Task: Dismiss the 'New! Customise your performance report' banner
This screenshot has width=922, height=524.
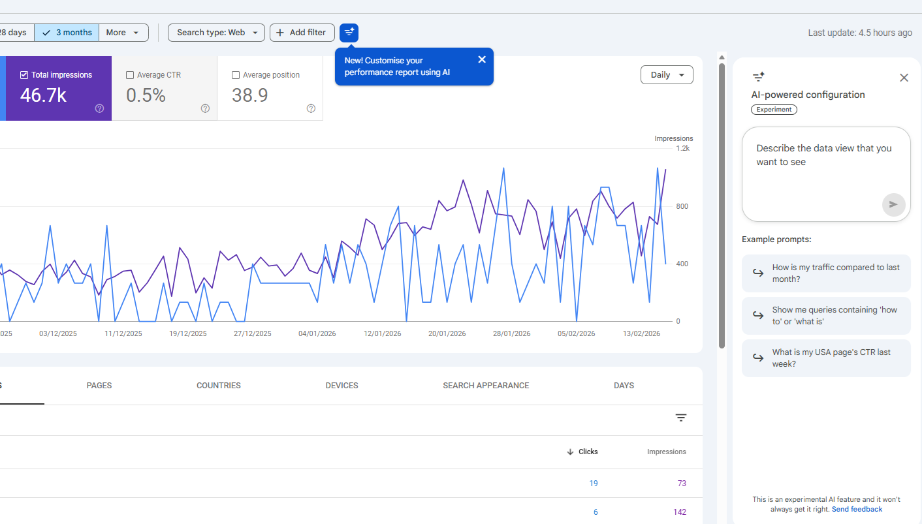Action: 482,59
